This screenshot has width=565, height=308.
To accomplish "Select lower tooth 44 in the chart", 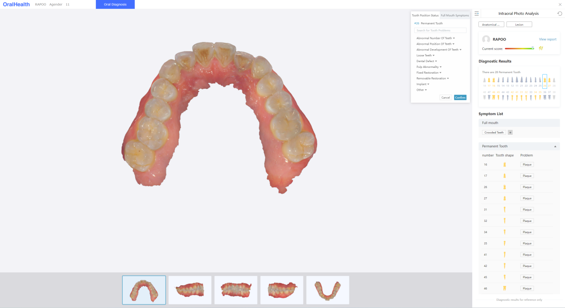I will click(x=503, y=96).
